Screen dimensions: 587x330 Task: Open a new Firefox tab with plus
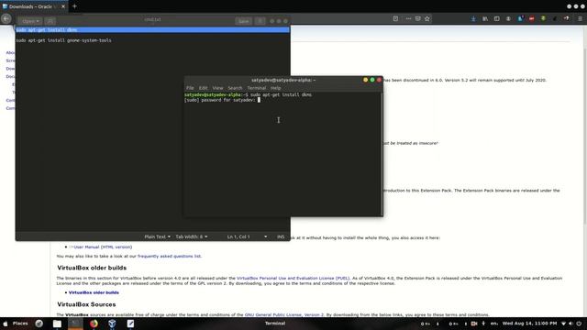74,6
